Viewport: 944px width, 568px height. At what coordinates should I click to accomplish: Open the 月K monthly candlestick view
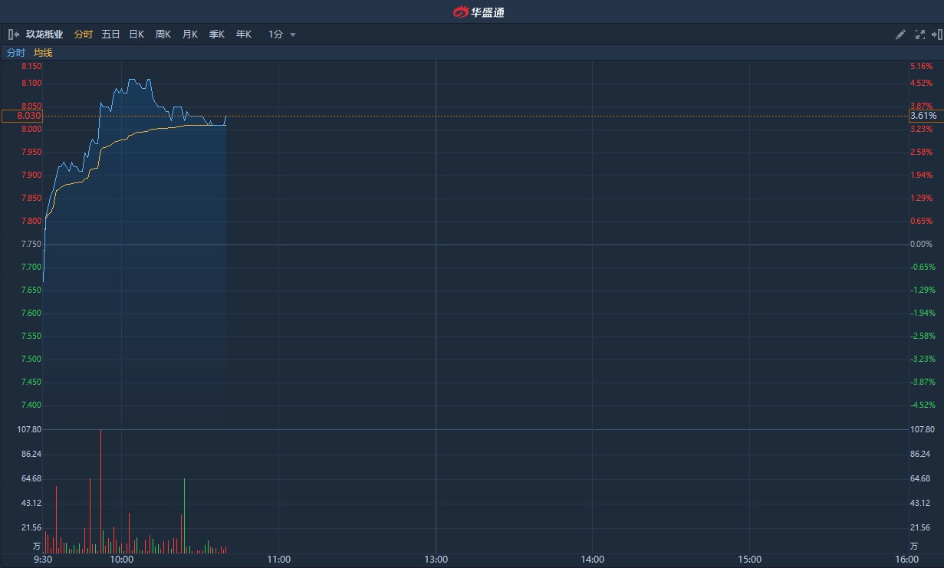[189, 34]
